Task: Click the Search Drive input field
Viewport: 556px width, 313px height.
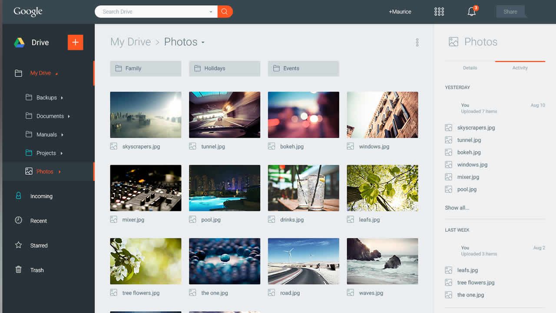Action: point(152,12)
